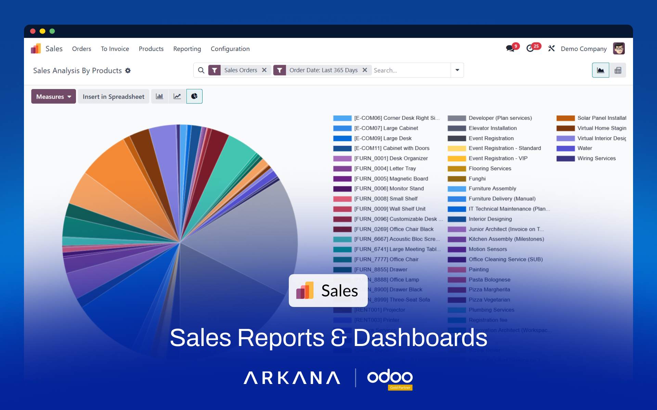Click the Sales Analysis By Products title
The image size is (657, 410).
point(77,71)
